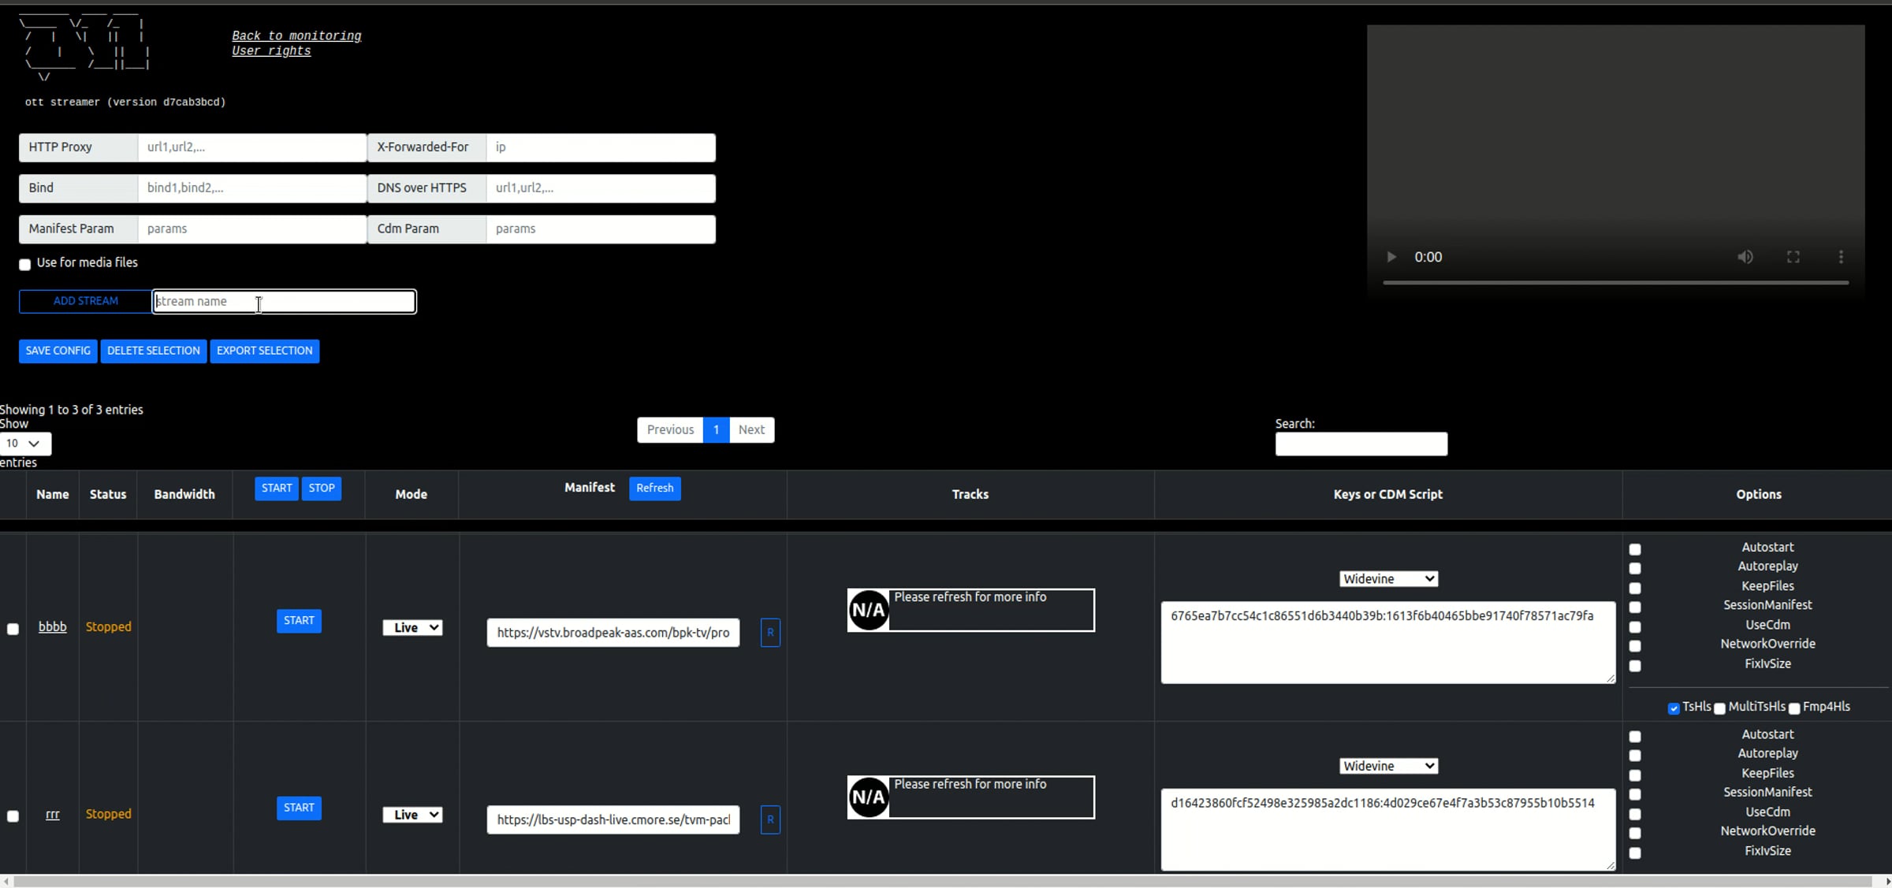The width and height of the screenshot is (1892, 888).
Task: Seek on the video progress bar
Action: (1615, 282)
